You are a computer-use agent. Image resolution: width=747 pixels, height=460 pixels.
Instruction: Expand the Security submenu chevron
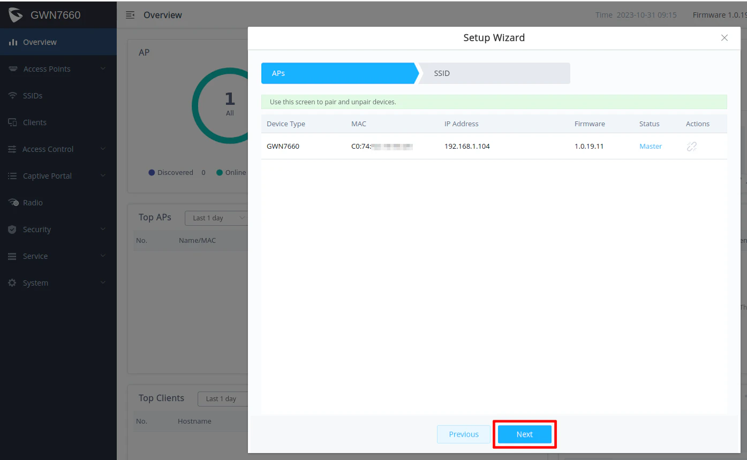pos(103,229)
